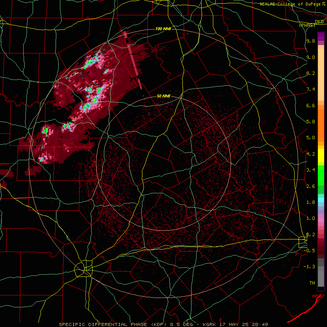Click the 5.8 scale label
This screenshot has width=327, height=327.
(311, 122)
